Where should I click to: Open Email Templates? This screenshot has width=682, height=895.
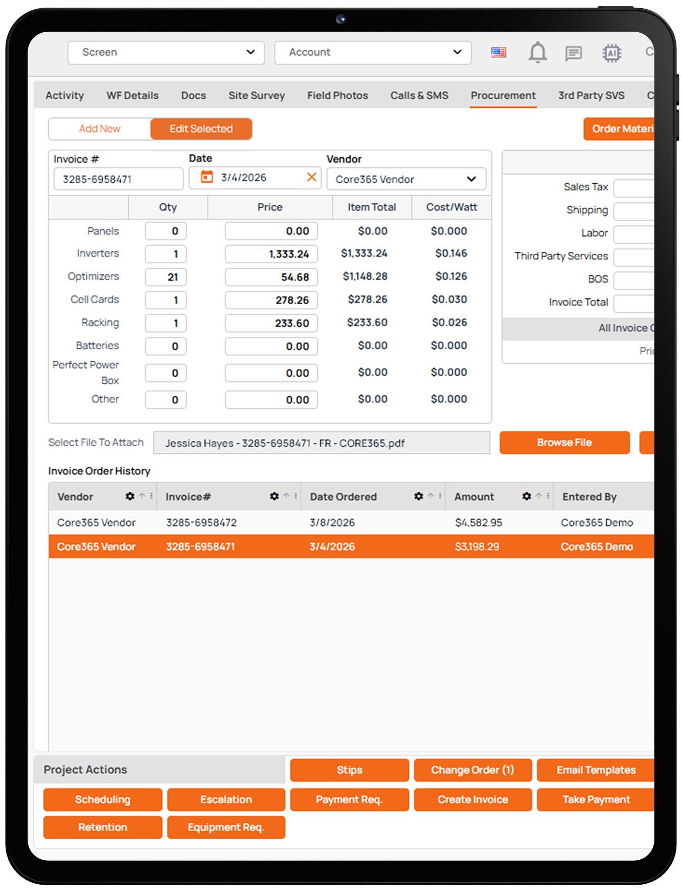tap(596, 770)
